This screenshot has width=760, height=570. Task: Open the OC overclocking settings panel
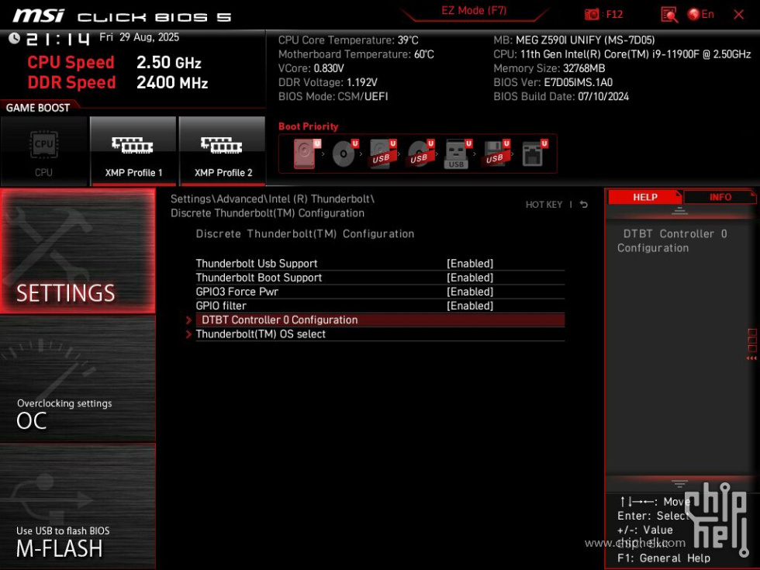pos(78,379)
